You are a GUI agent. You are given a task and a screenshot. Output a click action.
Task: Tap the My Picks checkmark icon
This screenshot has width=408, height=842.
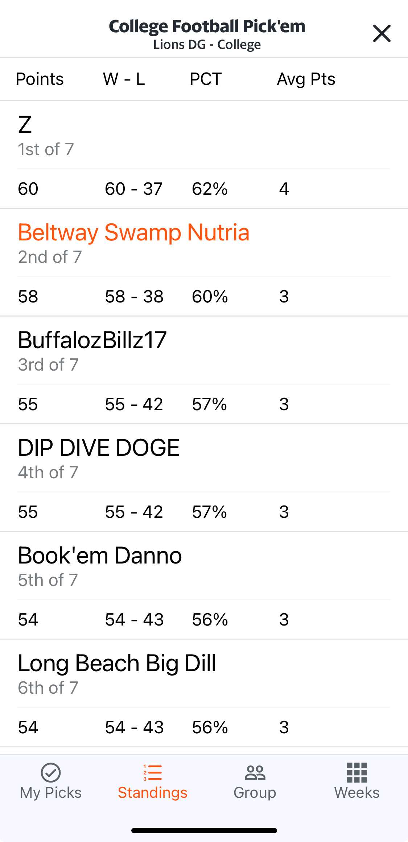(x=51, y=772)
